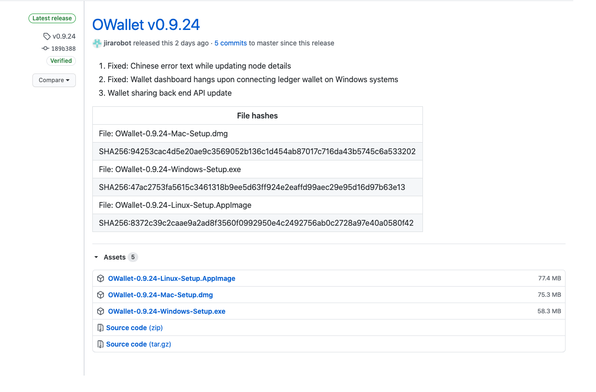Viewport: 596px width, 392px height.
Task: Click the tag icon next to v0.9.24
Action: point(47,36)
